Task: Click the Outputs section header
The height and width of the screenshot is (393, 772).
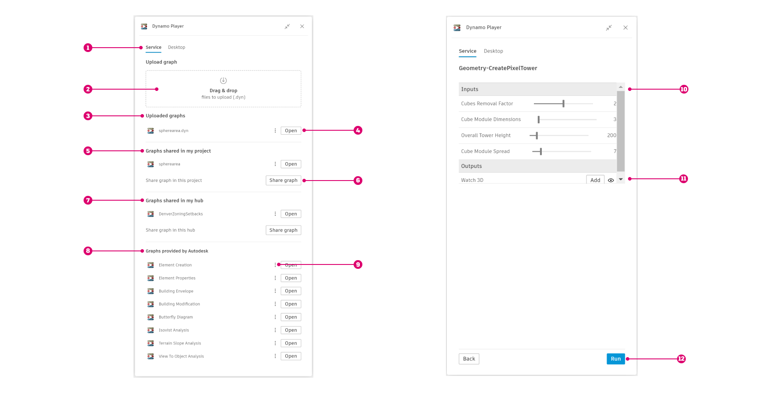Action: tap(538, 166)
